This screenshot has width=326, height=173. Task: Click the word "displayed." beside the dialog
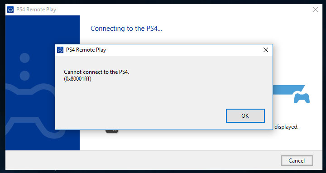[x=286, y=127]
